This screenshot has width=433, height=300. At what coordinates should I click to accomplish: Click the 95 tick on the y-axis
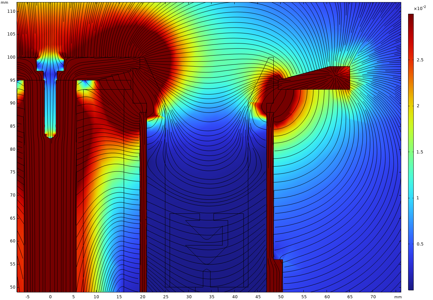13,80
